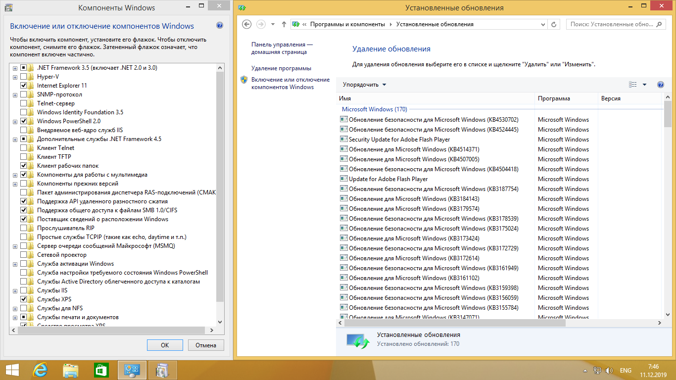Refresh the Installed Updates address bar
This screenshot has width=676, height=380.
tap(554, 24)
